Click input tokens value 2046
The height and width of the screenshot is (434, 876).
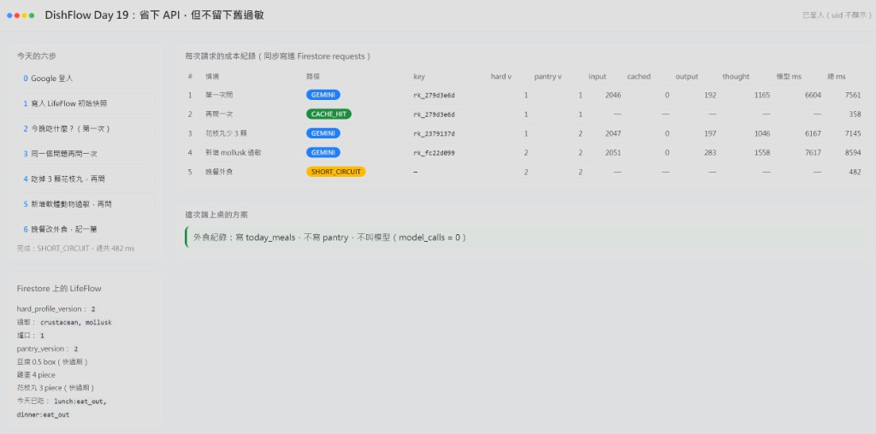click(x=613, y=96)
